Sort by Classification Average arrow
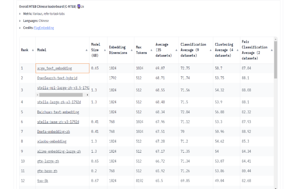This screenshot has width=302, height=189. [x=211, y=50]
